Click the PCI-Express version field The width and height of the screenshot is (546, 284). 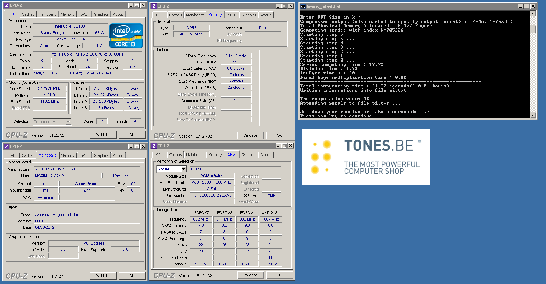click(x=94, y=243)
